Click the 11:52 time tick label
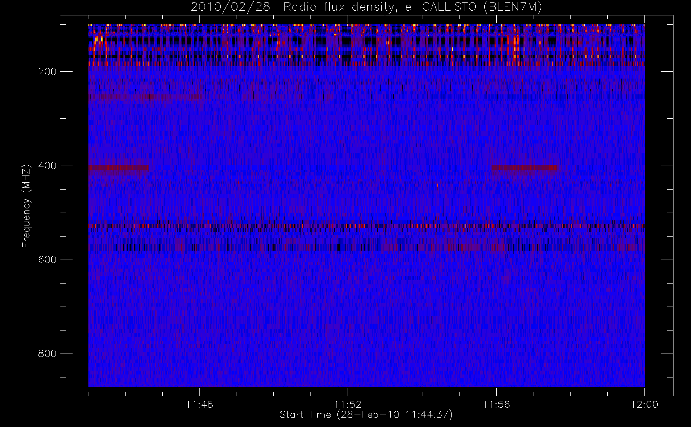The height and width of the screenshot is (427, 691). coord(348,404)
